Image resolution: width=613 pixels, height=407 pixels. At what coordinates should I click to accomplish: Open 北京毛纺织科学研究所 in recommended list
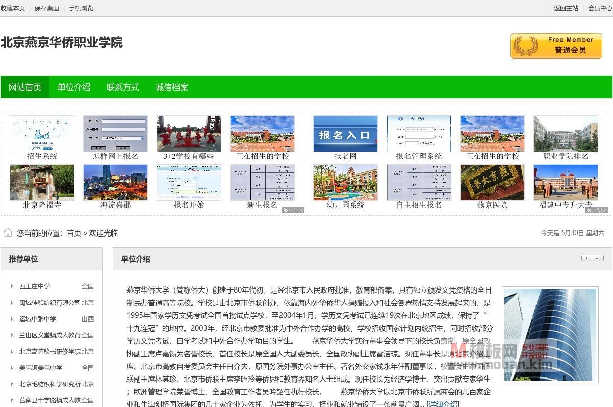pyautogui.click(x=50, y=384)
